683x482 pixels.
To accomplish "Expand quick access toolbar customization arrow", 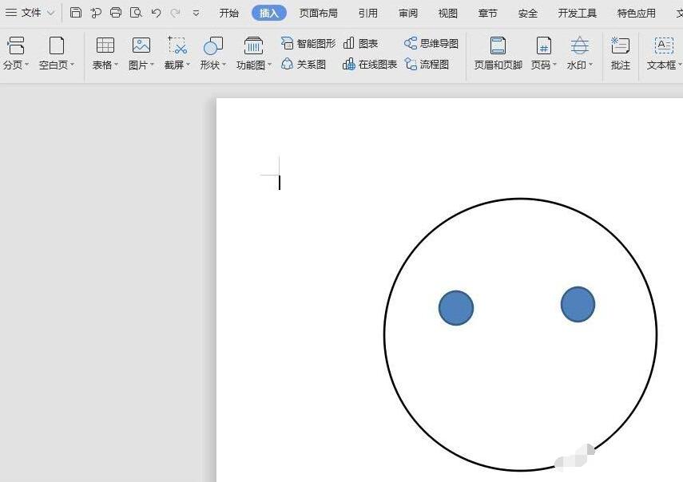I will (196, 14).
